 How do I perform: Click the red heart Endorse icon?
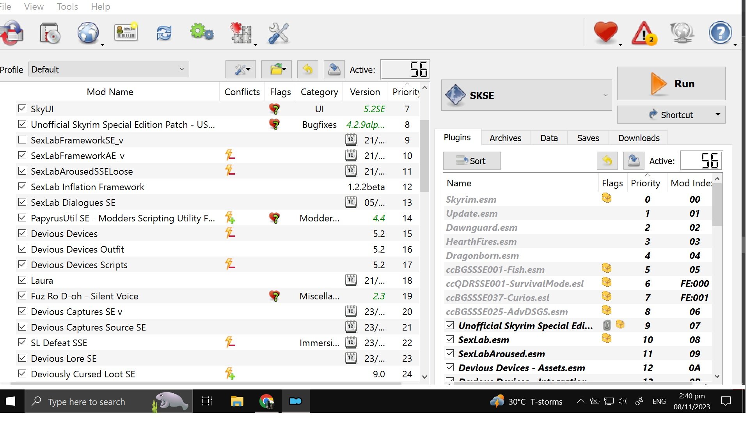tap(605, 32)
